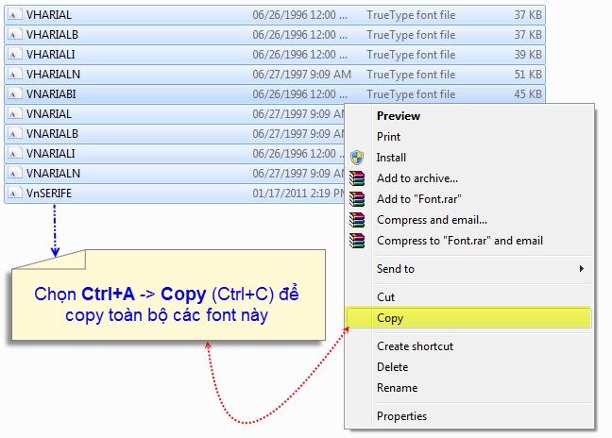This screenshot has height=438, width=612.
Task: Click the shield icon beside Install
Action: pyautogui.click(x=357, y=158)
